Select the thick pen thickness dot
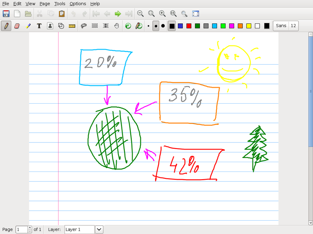This screenshot has height=234, width=313. click(163, 26)
